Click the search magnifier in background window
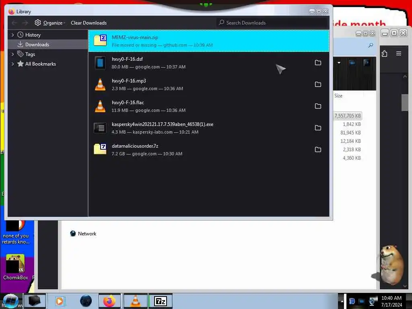The image size is (412, 309). pyautogui.click(x=371, y=45)
